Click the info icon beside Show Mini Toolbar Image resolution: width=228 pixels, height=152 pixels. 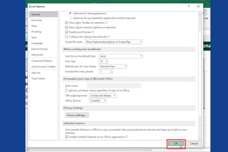pos(106,23)
